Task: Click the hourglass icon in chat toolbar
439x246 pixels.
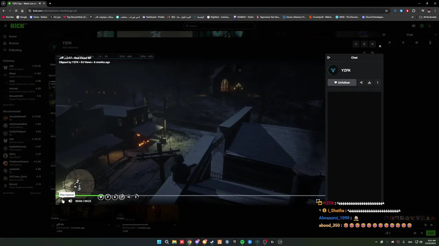Action: click(430, 43)
